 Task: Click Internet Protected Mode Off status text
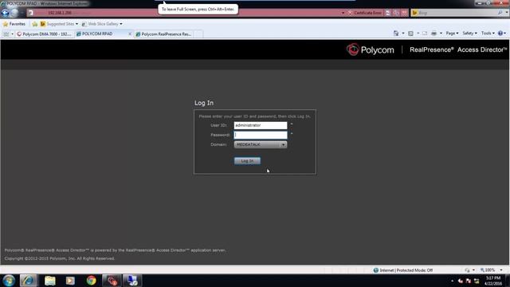pyautogui.click(x=406, y=270)
